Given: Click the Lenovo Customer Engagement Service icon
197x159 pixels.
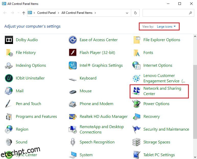Looking at the screenshot, I should pos(137,78).
